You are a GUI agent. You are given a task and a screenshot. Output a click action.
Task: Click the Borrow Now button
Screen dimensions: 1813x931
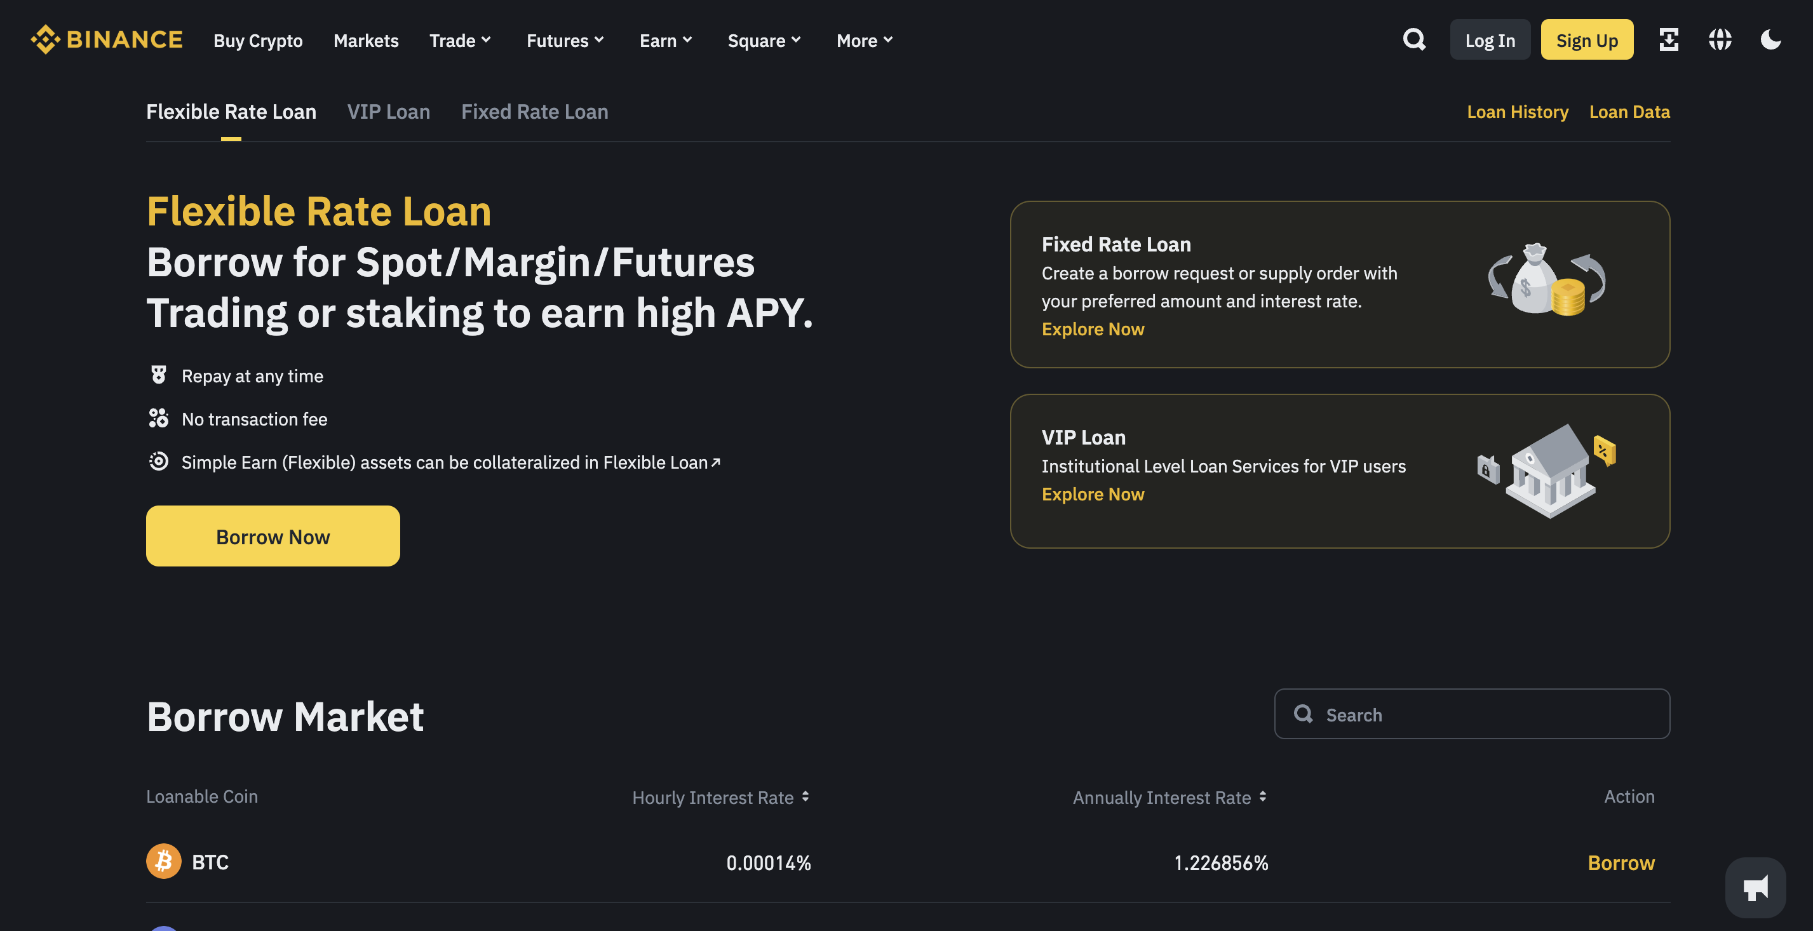(x=273, y=536)
